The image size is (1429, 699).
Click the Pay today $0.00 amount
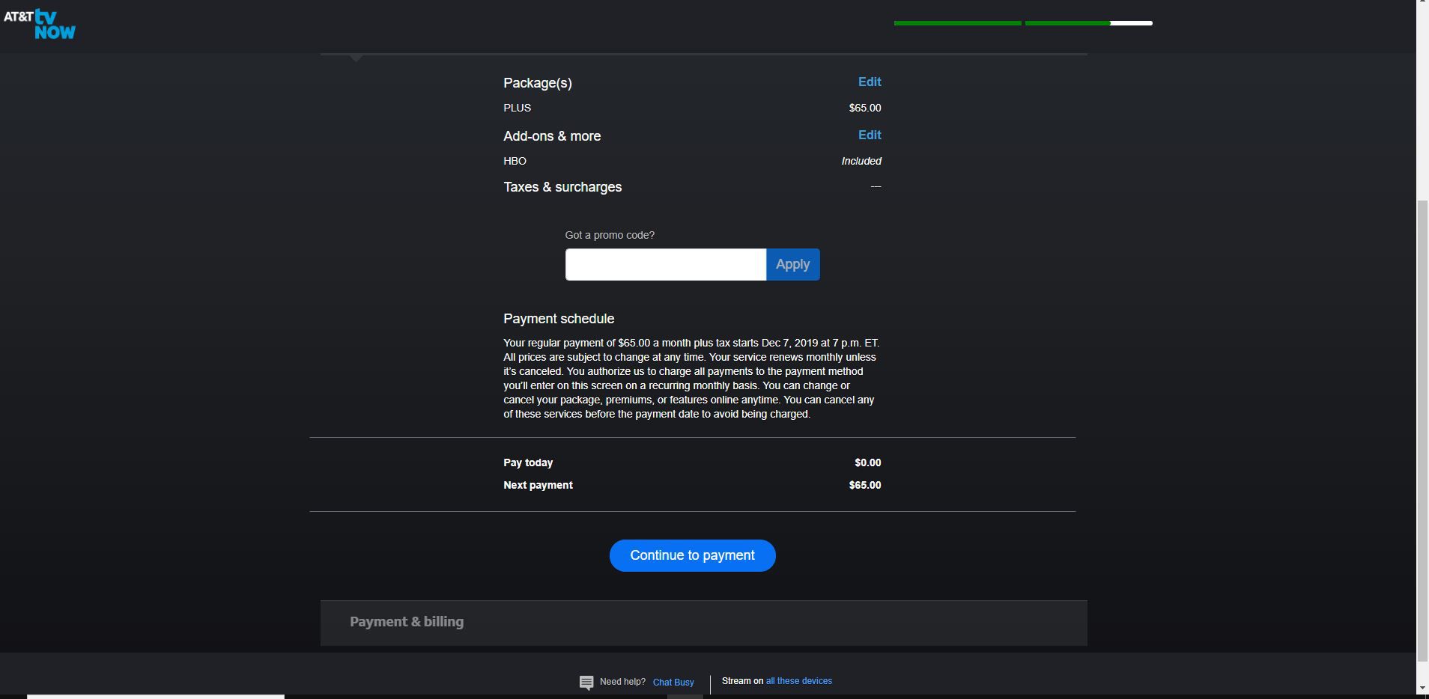pos(867,463)
